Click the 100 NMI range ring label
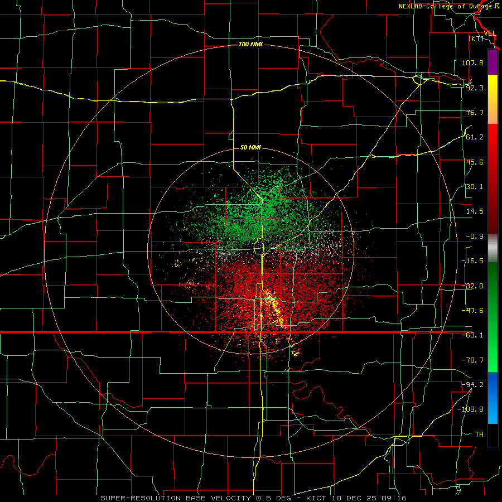Viewport: 502px width, 502px height. pyautogui.click(x=250, y=44)
